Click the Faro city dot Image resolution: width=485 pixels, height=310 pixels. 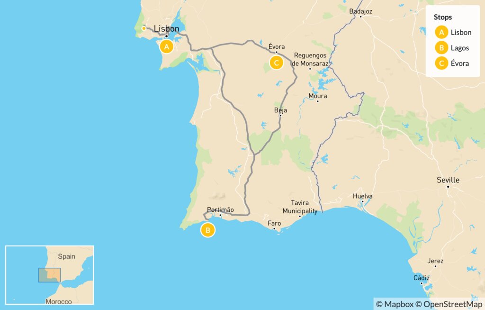274,229
